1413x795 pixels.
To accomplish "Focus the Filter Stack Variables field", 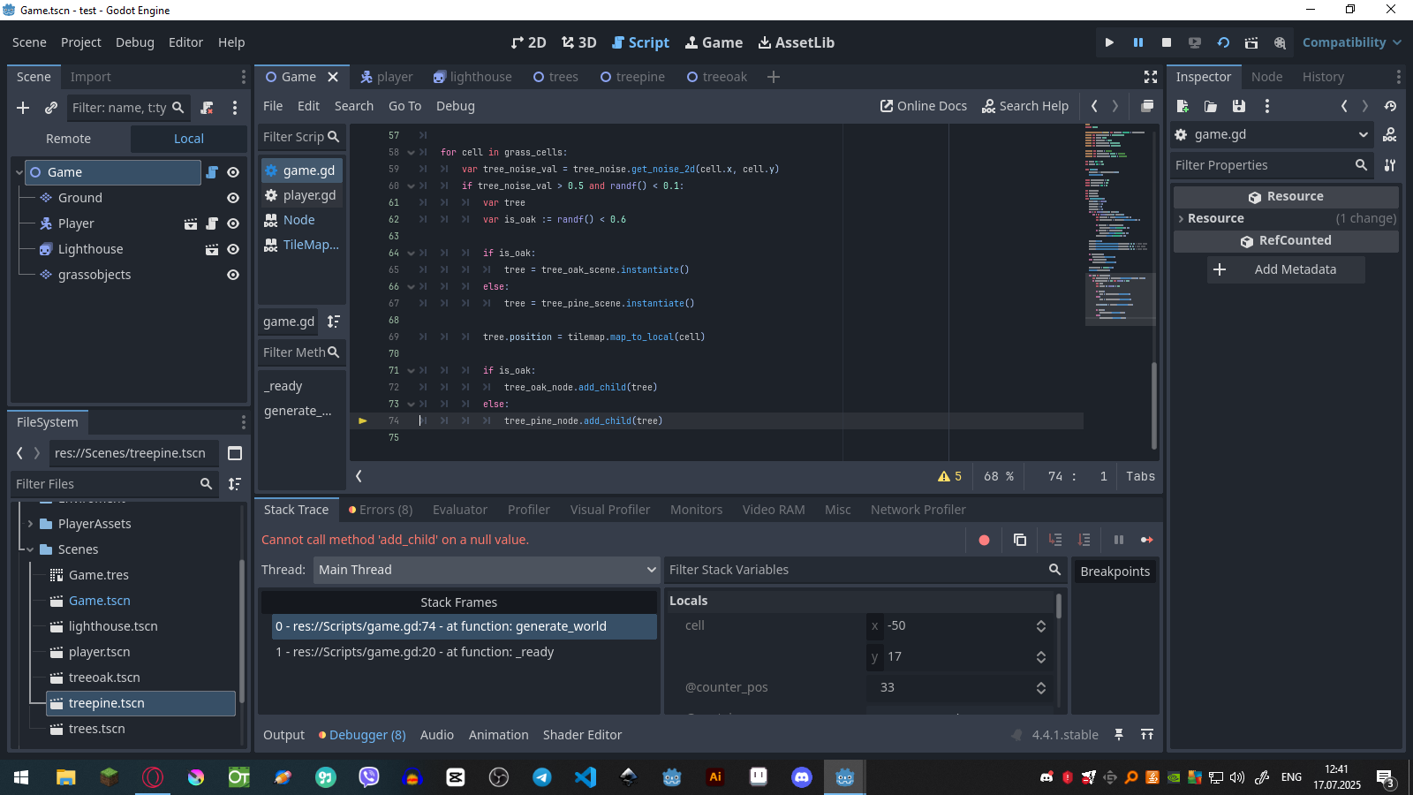I will 865,570.
